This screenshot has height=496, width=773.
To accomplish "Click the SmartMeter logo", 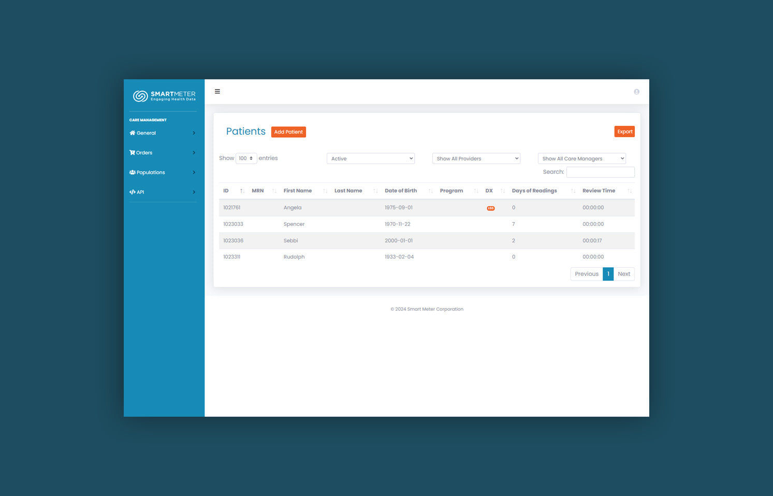I will 164,96.
